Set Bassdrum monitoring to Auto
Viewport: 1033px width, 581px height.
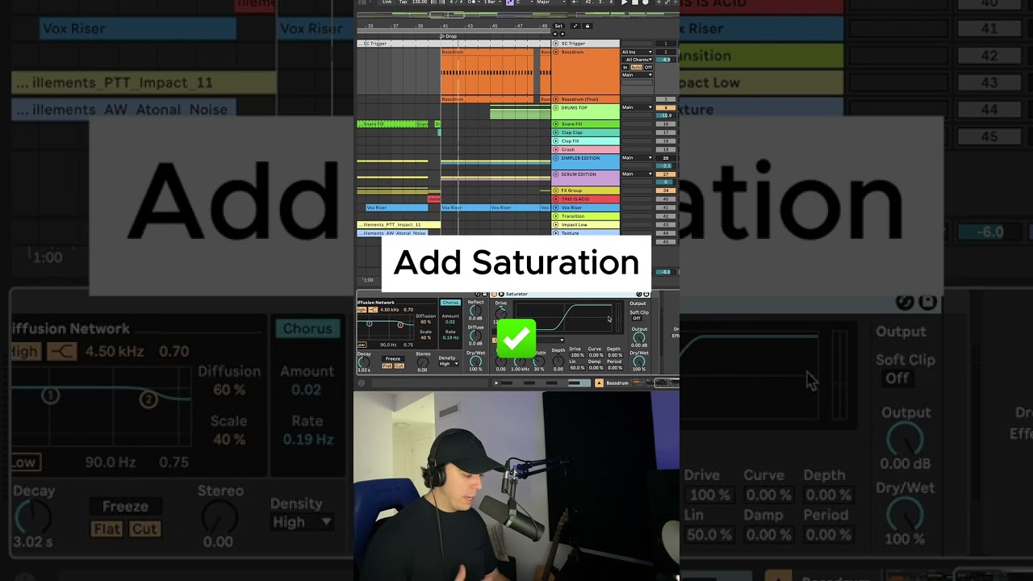coord(636,67)
